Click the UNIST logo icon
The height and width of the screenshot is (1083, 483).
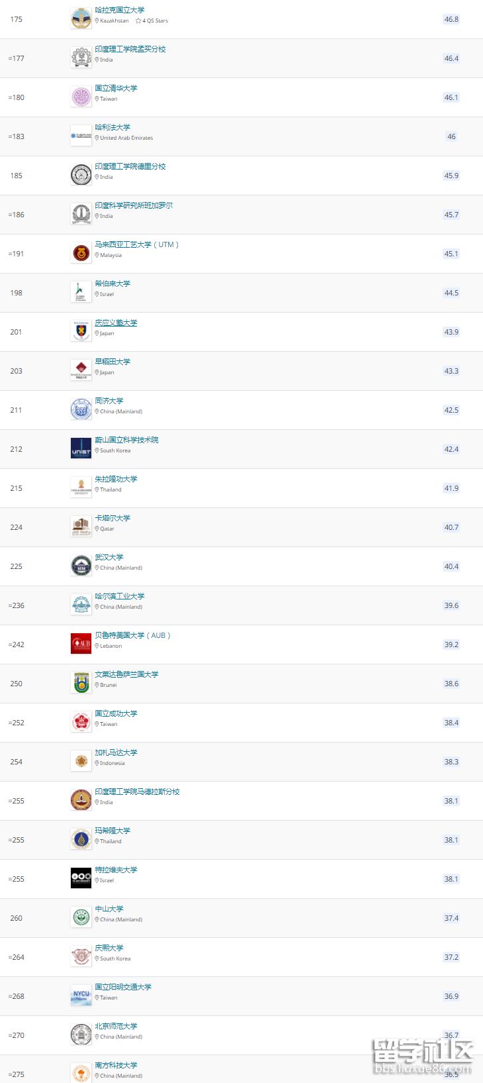point(81,448)
